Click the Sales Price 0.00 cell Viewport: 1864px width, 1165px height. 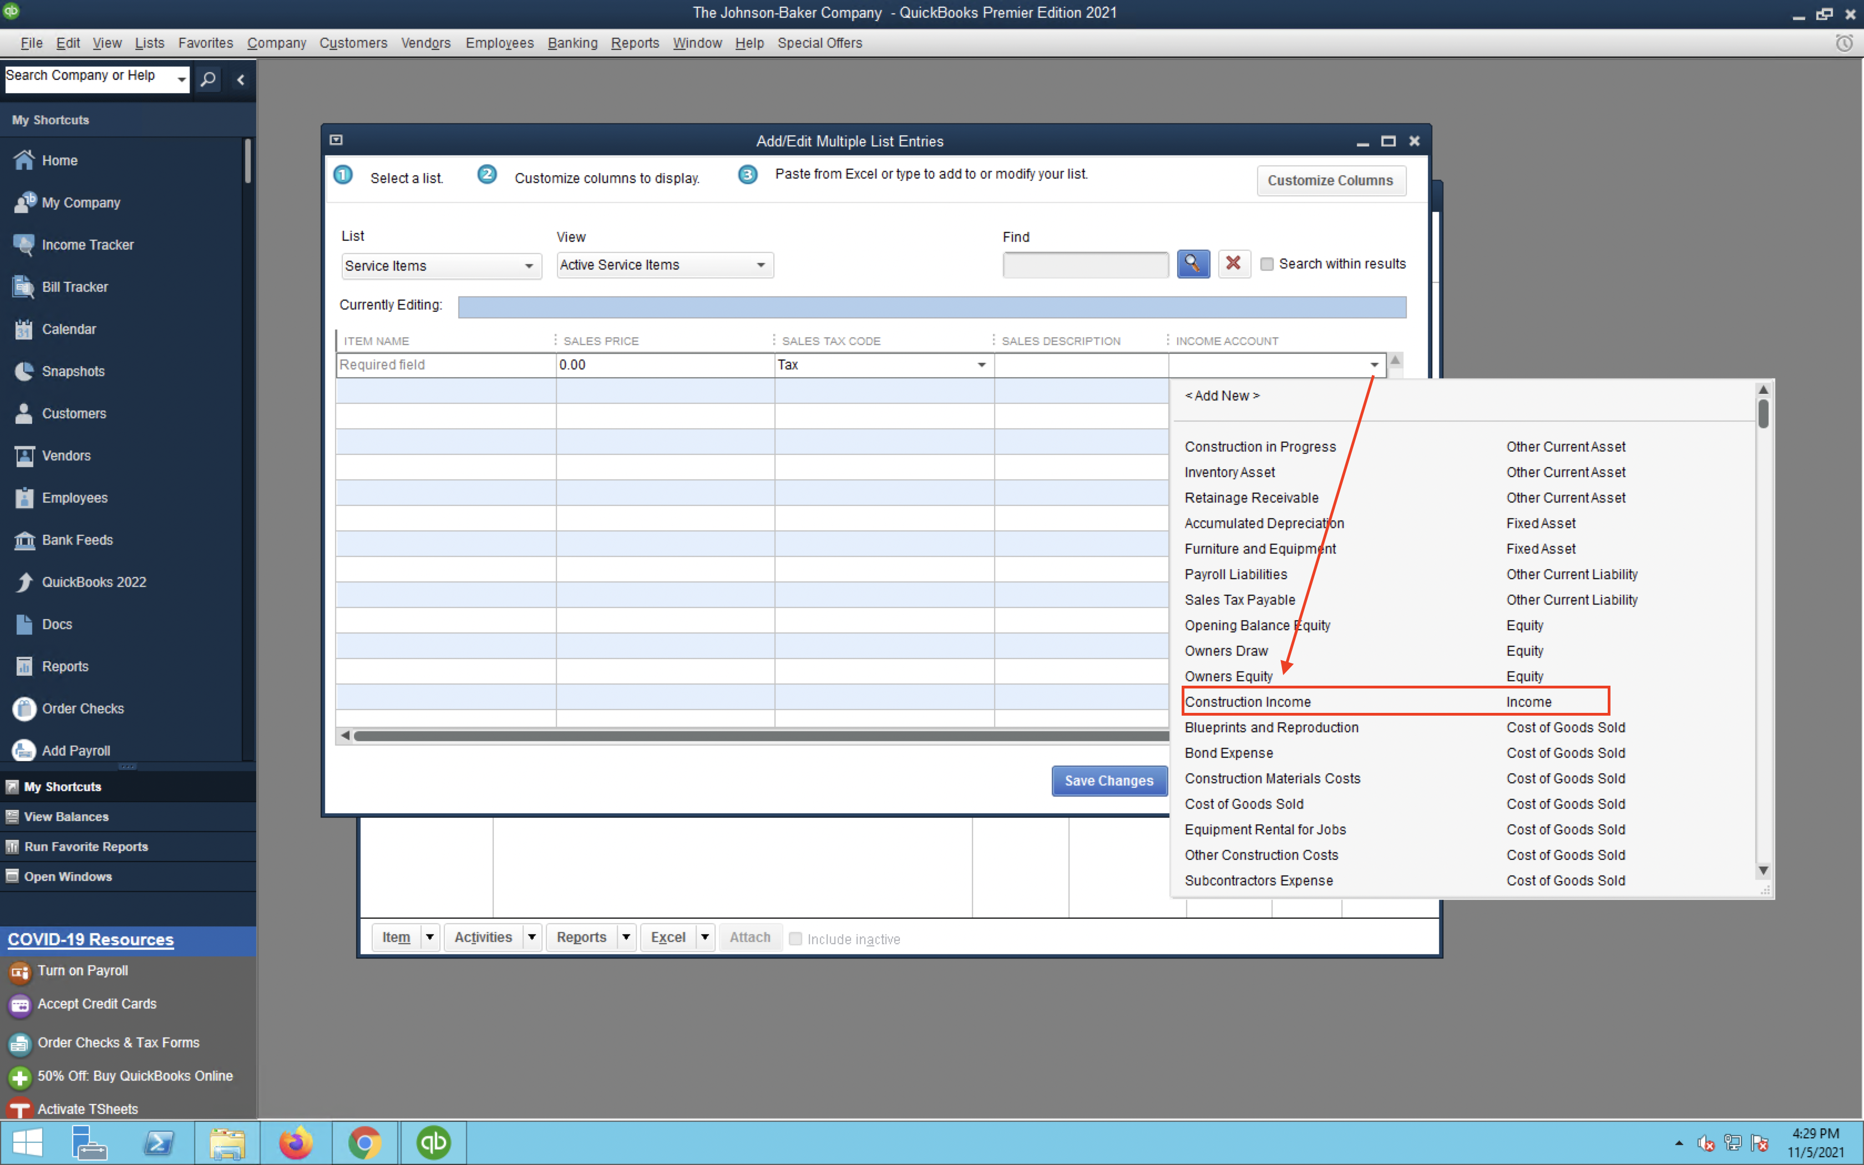(x=665, y=364)
